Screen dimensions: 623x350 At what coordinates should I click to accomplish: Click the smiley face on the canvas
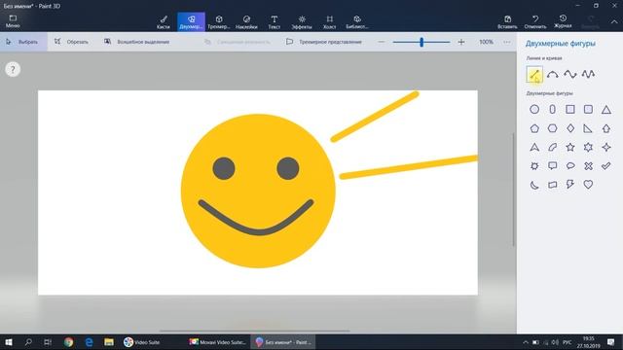coord(258,191)
